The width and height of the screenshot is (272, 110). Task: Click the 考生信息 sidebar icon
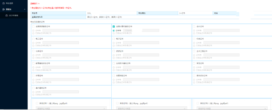coord(4,3)
